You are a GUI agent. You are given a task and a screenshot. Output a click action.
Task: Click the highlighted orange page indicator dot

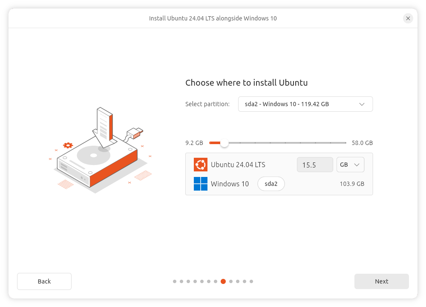coord(223,281)
